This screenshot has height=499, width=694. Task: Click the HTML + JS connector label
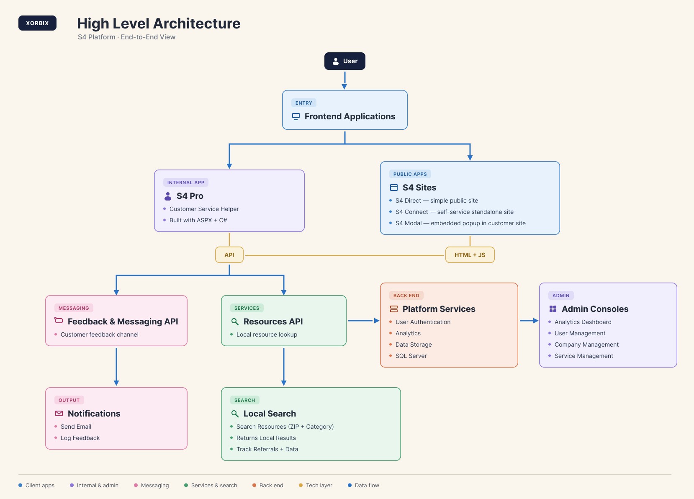pyautogui.click(x=470, y=255)
